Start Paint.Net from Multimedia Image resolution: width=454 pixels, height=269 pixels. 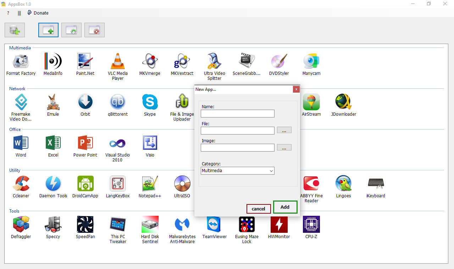pos(85,61)
